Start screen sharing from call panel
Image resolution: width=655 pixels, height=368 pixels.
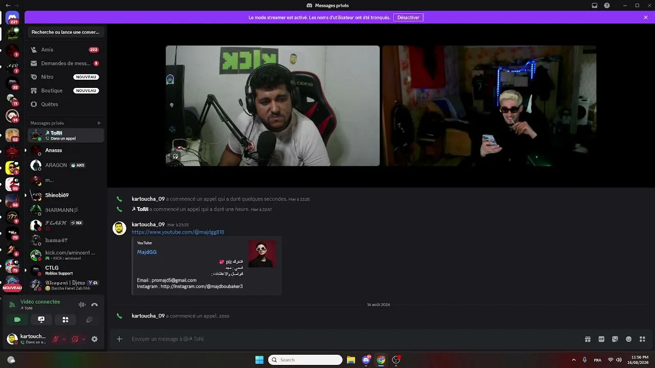point(41,319)
